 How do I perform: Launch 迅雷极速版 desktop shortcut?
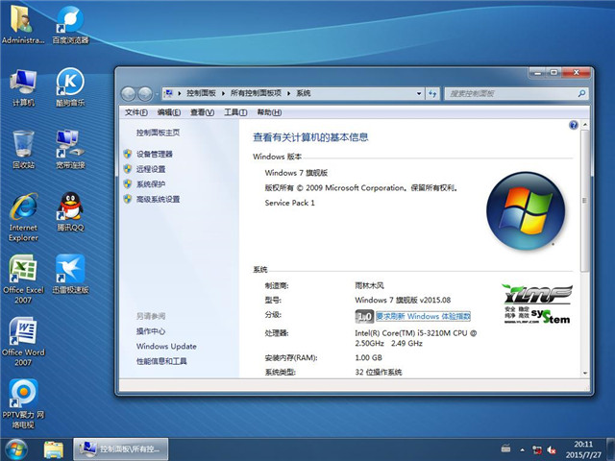pyautogui.click(x=70, y=275)
